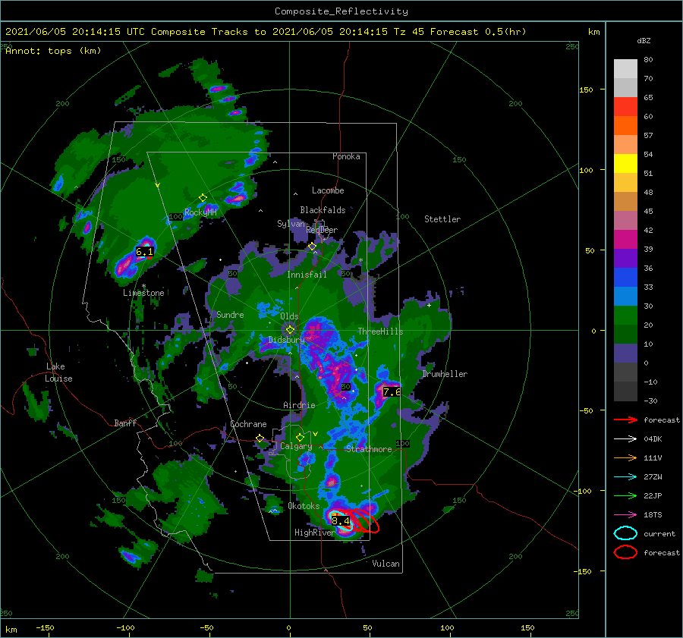
Task: Select the pink 42-45 dBZ color band
Action: [625, 220]
